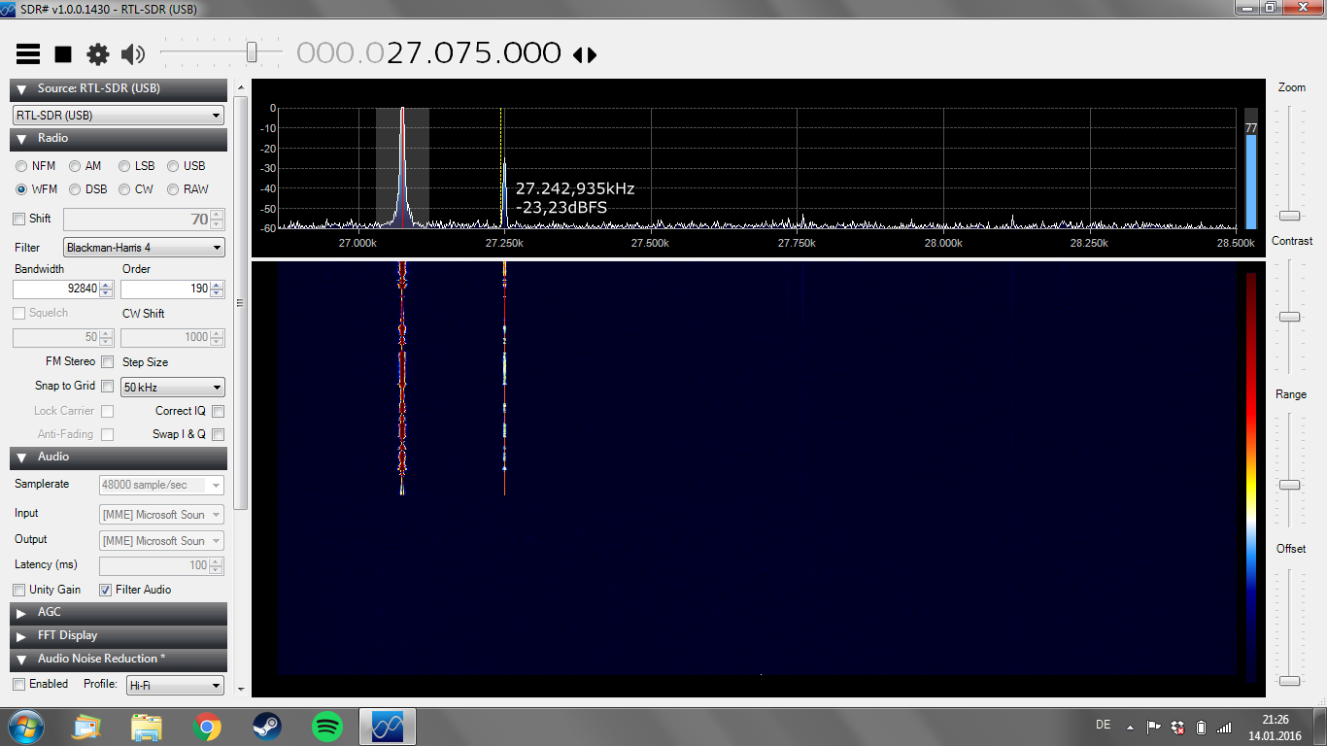The height and width of the screenshot is (746, 1327).
Task: Open the Samplerate dropdown
Action: click(x=161, y=485)
